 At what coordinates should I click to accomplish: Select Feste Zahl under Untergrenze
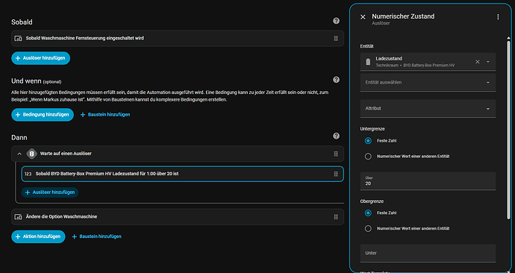click(368, 141)
